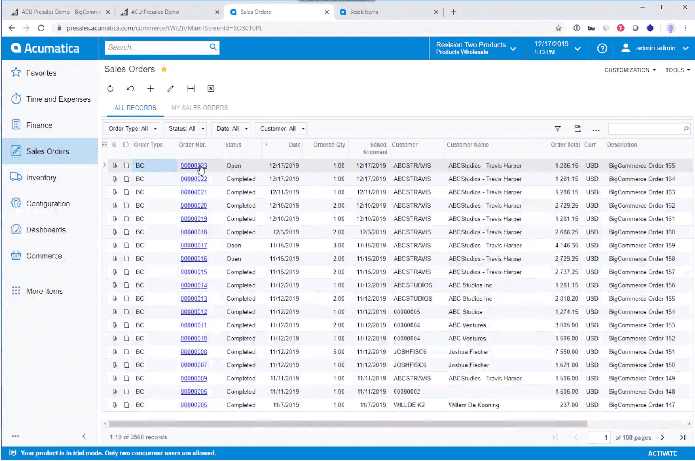Switch to ACU Presales Demo - BigCommerce tab

(x=60, y=12)
